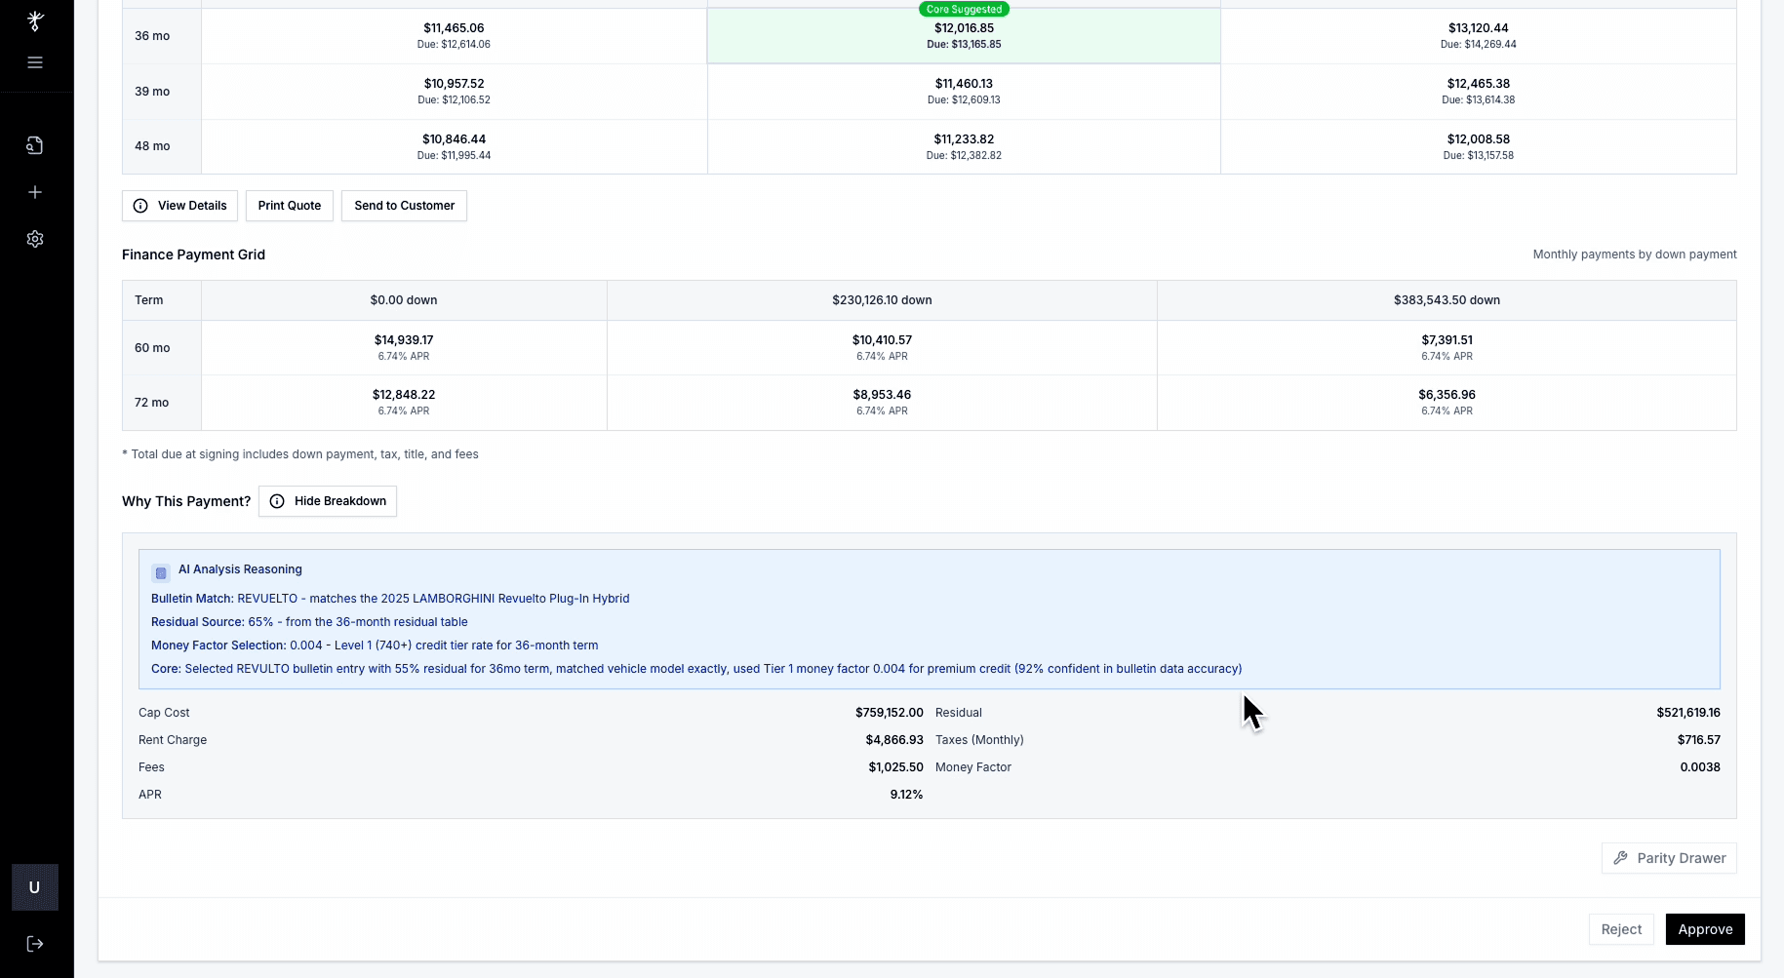This screenshot has height=978, width=1784.
Task: Click the logout icon
Action: pyautogui.click(x=35, y=944)
